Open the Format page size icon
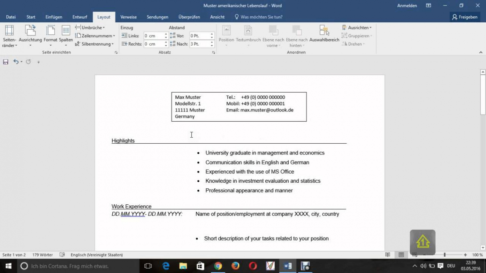This screenshot has height=273, width=486. [51, 31]
